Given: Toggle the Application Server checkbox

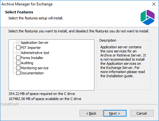Looking at the screenshot, I should click(18, 43).
